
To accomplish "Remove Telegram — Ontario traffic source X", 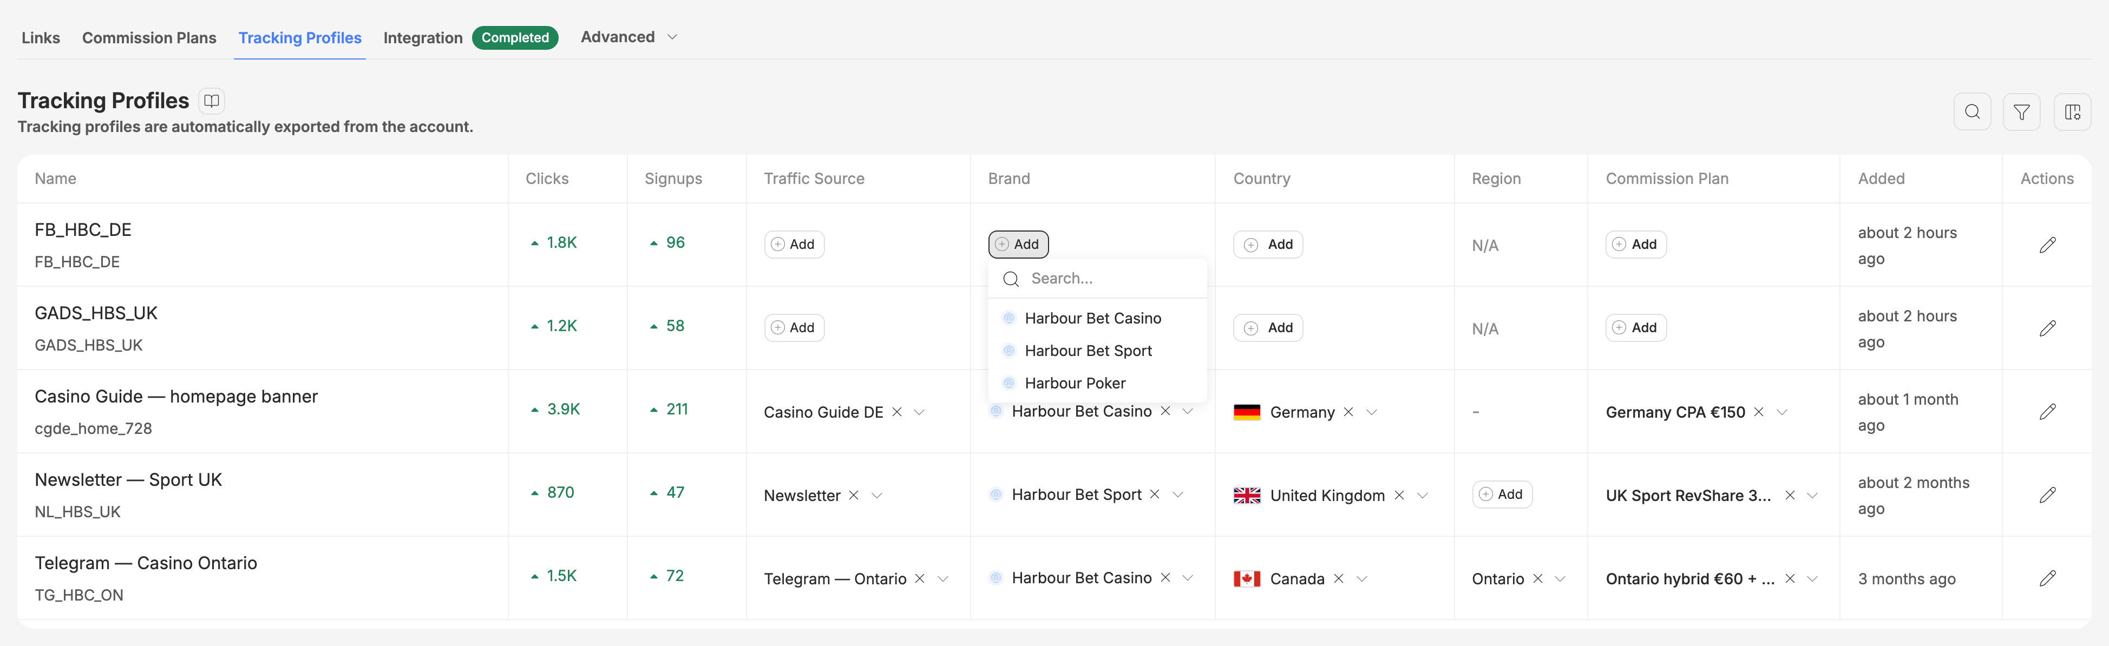I will 919,579.
